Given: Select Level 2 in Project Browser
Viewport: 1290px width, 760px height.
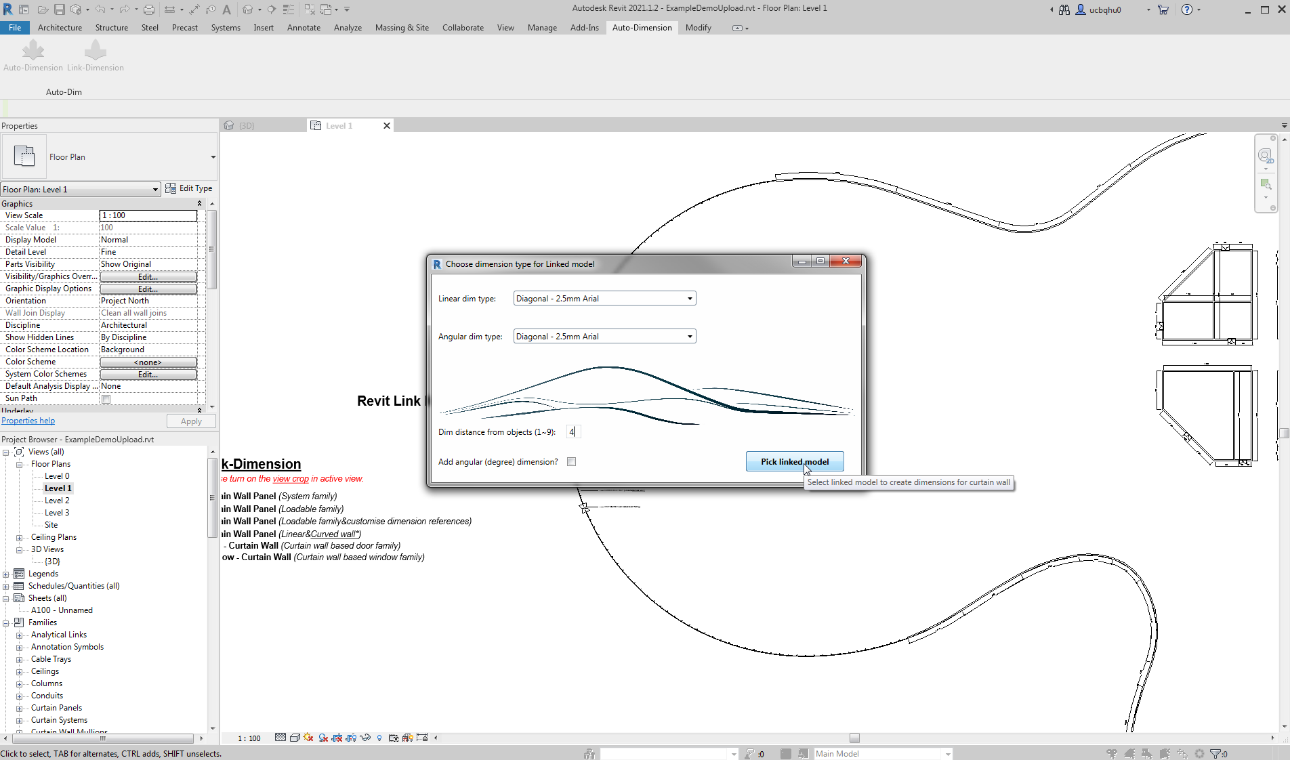Looking at the screenshot, I should tap(57, 501).
